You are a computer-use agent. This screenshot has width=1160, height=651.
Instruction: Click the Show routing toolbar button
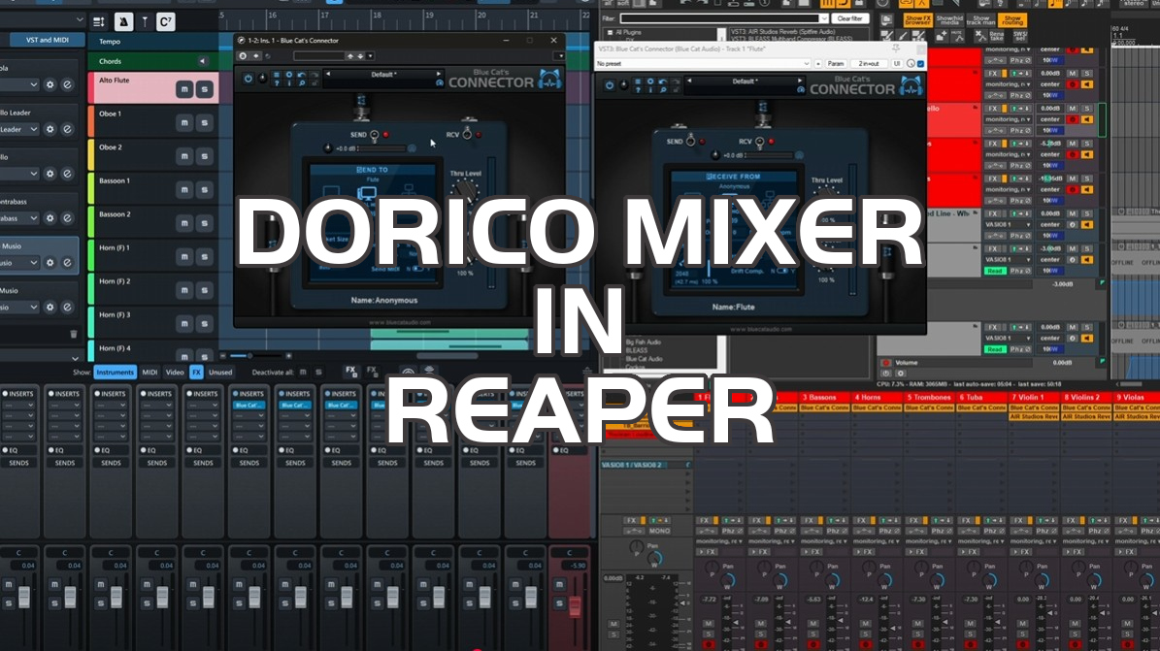[1012, 20]
